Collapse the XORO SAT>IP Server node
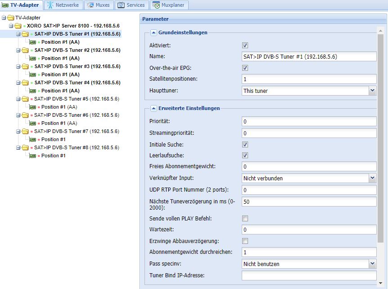 [11, 26]
